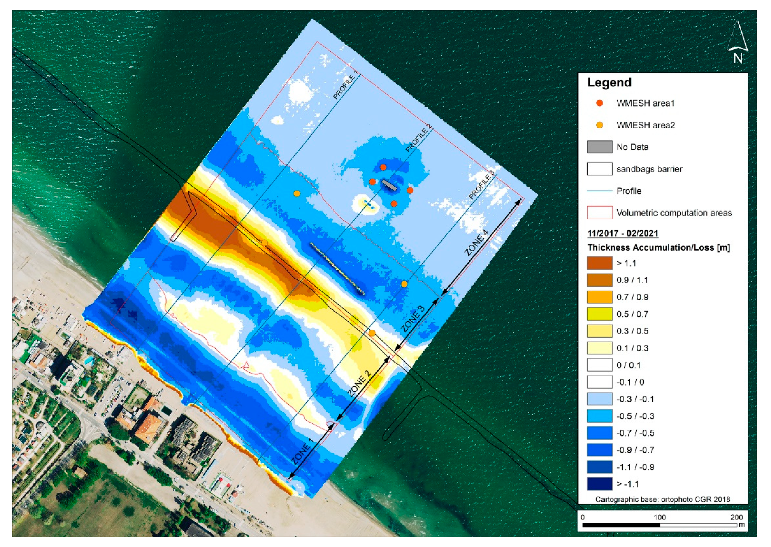Click the grey No Data bar on the map
The height and width of the screenshot is (547, 771).
click(x=389, y=185)
